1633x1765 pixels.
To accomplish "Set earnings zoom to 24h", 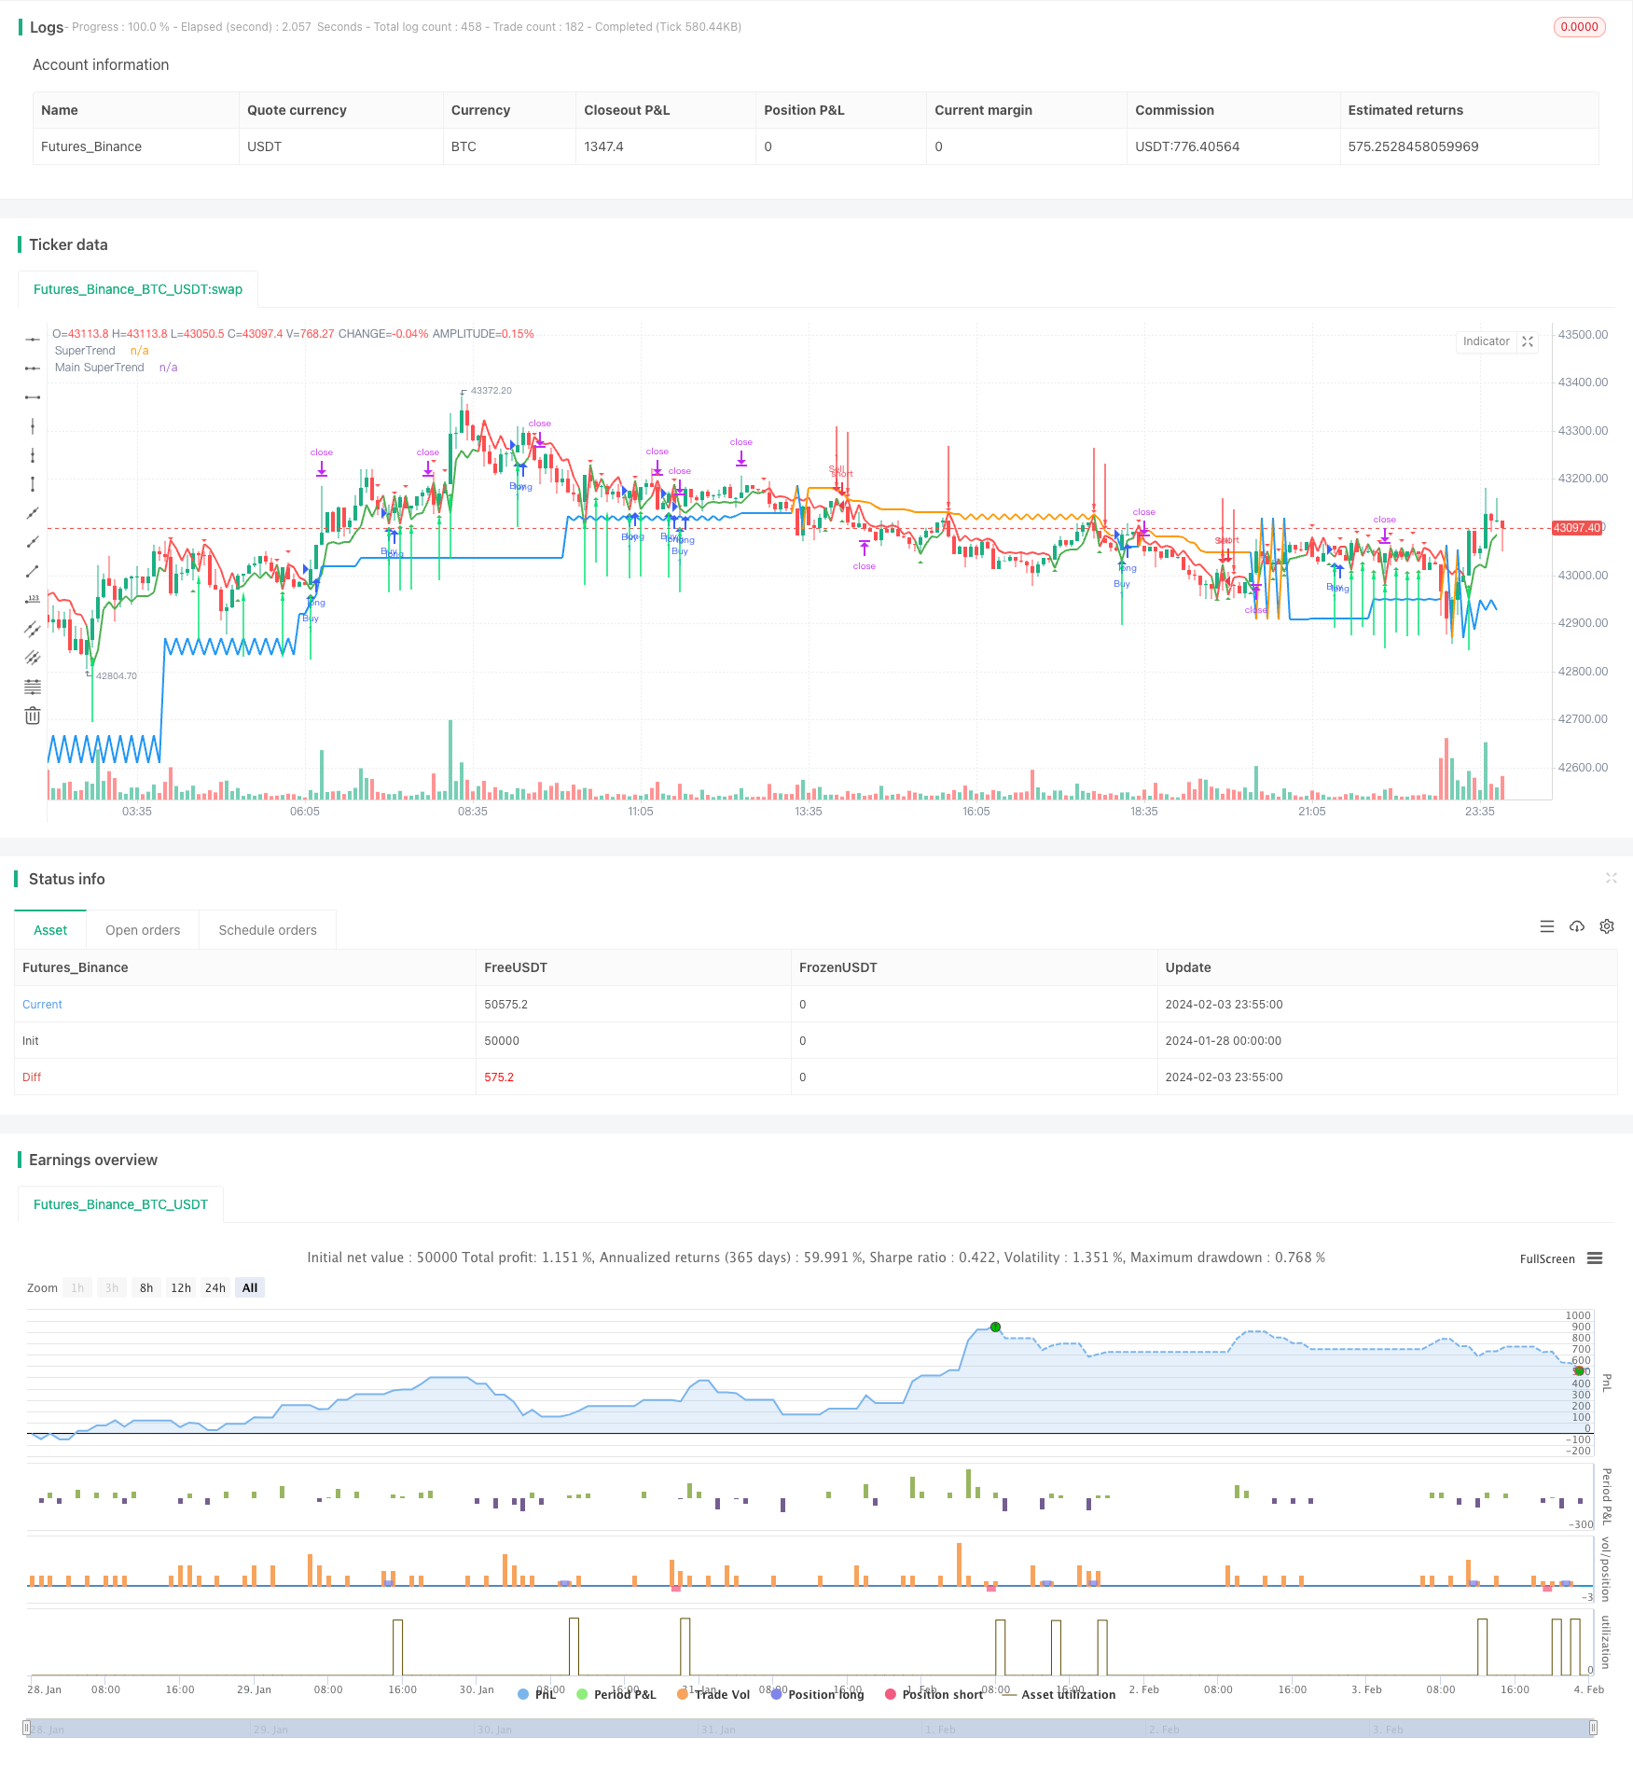I will click(215, 1287).
